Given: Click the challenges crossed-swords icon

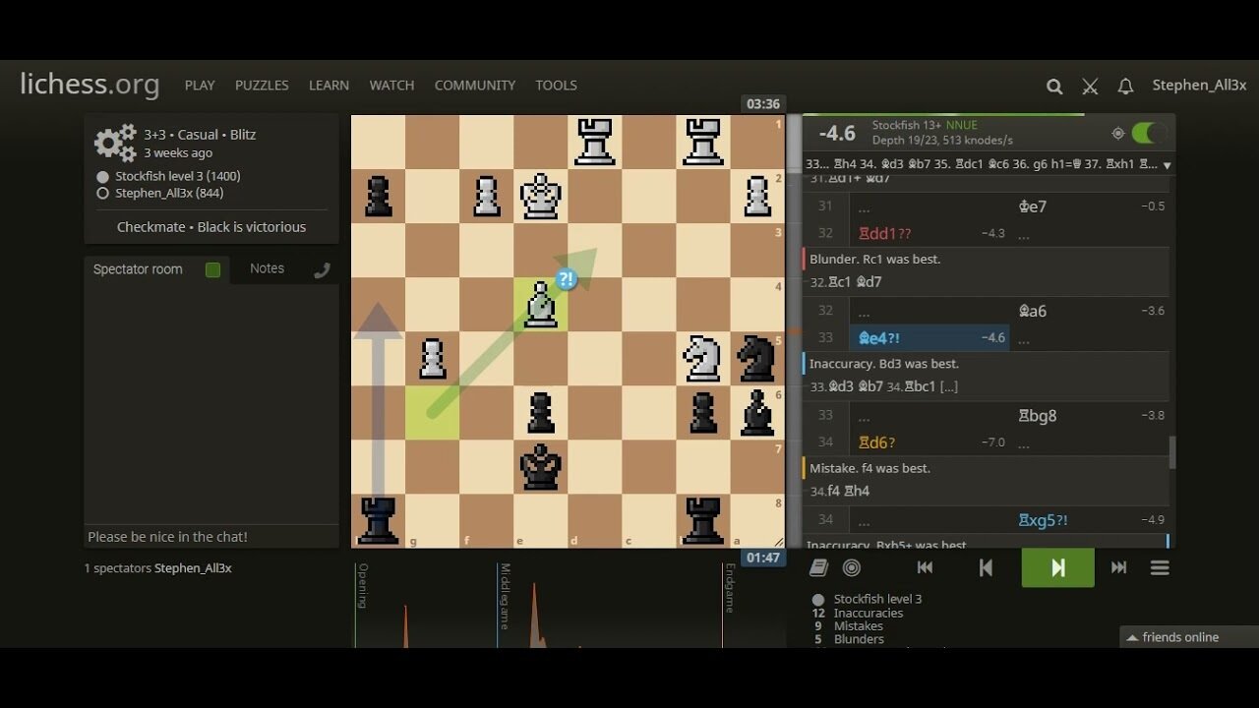Looking at the screenshot, I should (1090, 87).
